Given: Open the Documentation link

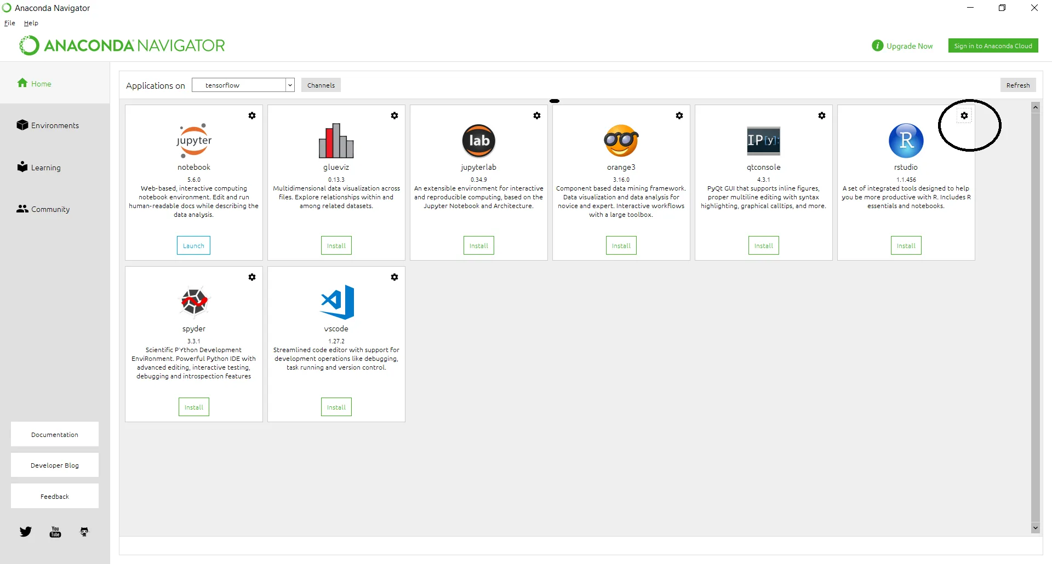Looking at the screenshot, I should click(x=55, y=434).
